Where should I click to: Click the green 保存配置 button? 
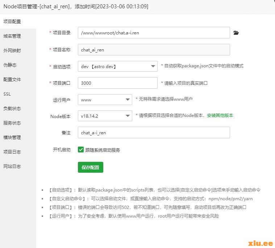tap(91, 167)
